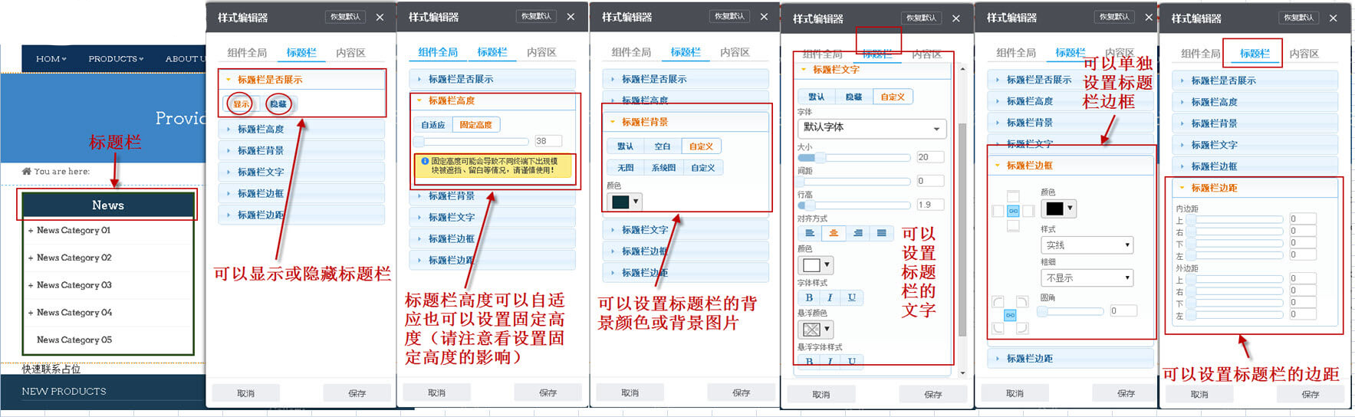Right-align the title bar text
This screenshot has width=1355, height=417.
coord(857,233)
